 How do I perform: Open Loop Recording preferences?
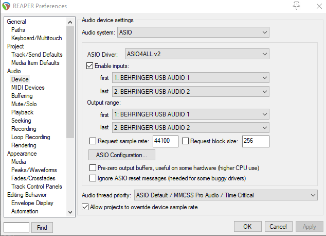pyautogui.click(x=31, y=137)
